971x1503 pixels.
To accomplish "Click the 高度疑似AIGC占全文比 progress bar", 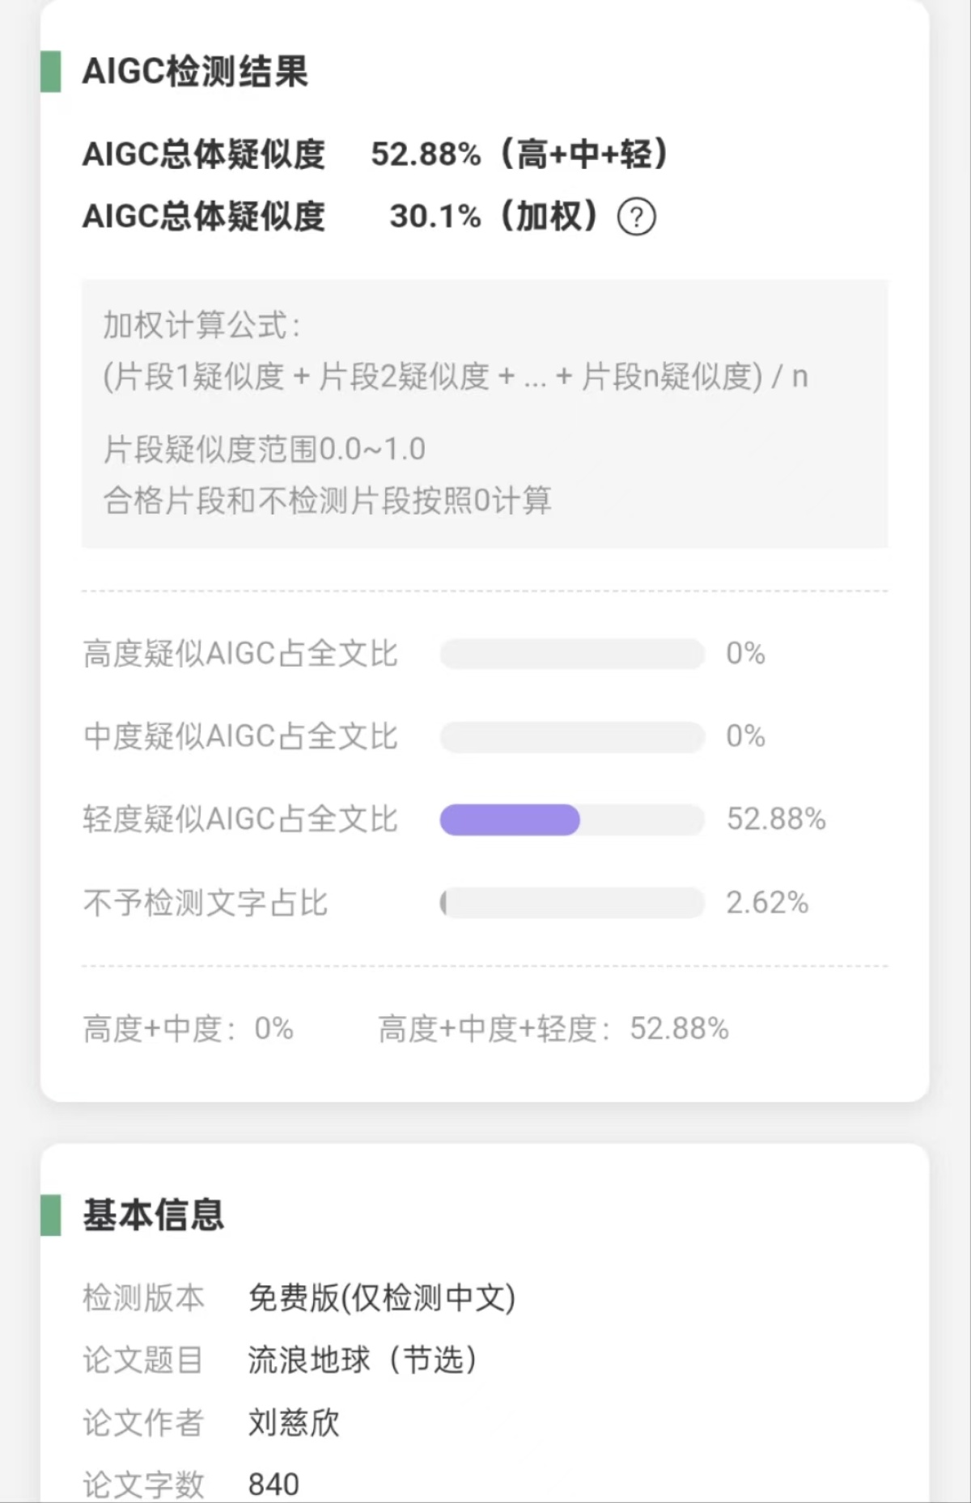I will pyautogui.click(x=572, y=654).
